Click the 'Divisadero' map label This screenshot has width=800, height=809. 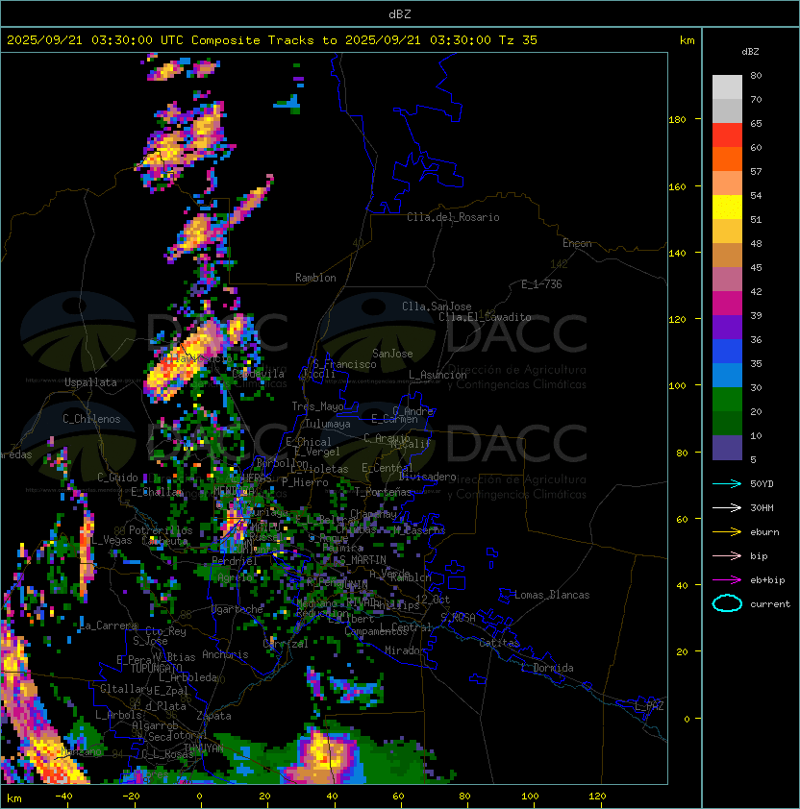tap(428, 477)
